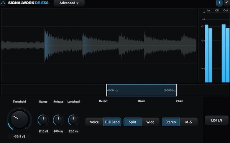Click the 100 ms release value
230x143 pixels.
point(58,131)
